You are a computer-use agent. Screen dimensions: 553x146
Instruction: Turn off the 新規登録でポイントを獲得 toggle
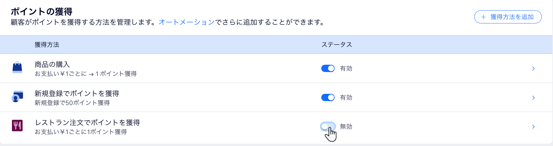pos(328,97)
